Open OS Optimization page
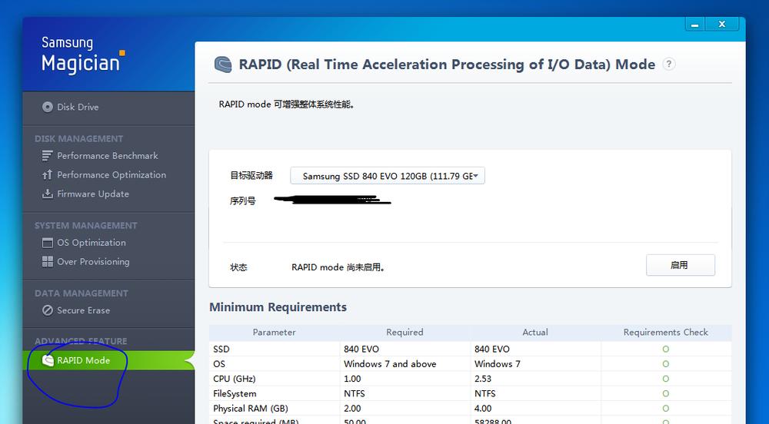The width and height of the screenshot is (769, 424). tap(92, 243)
